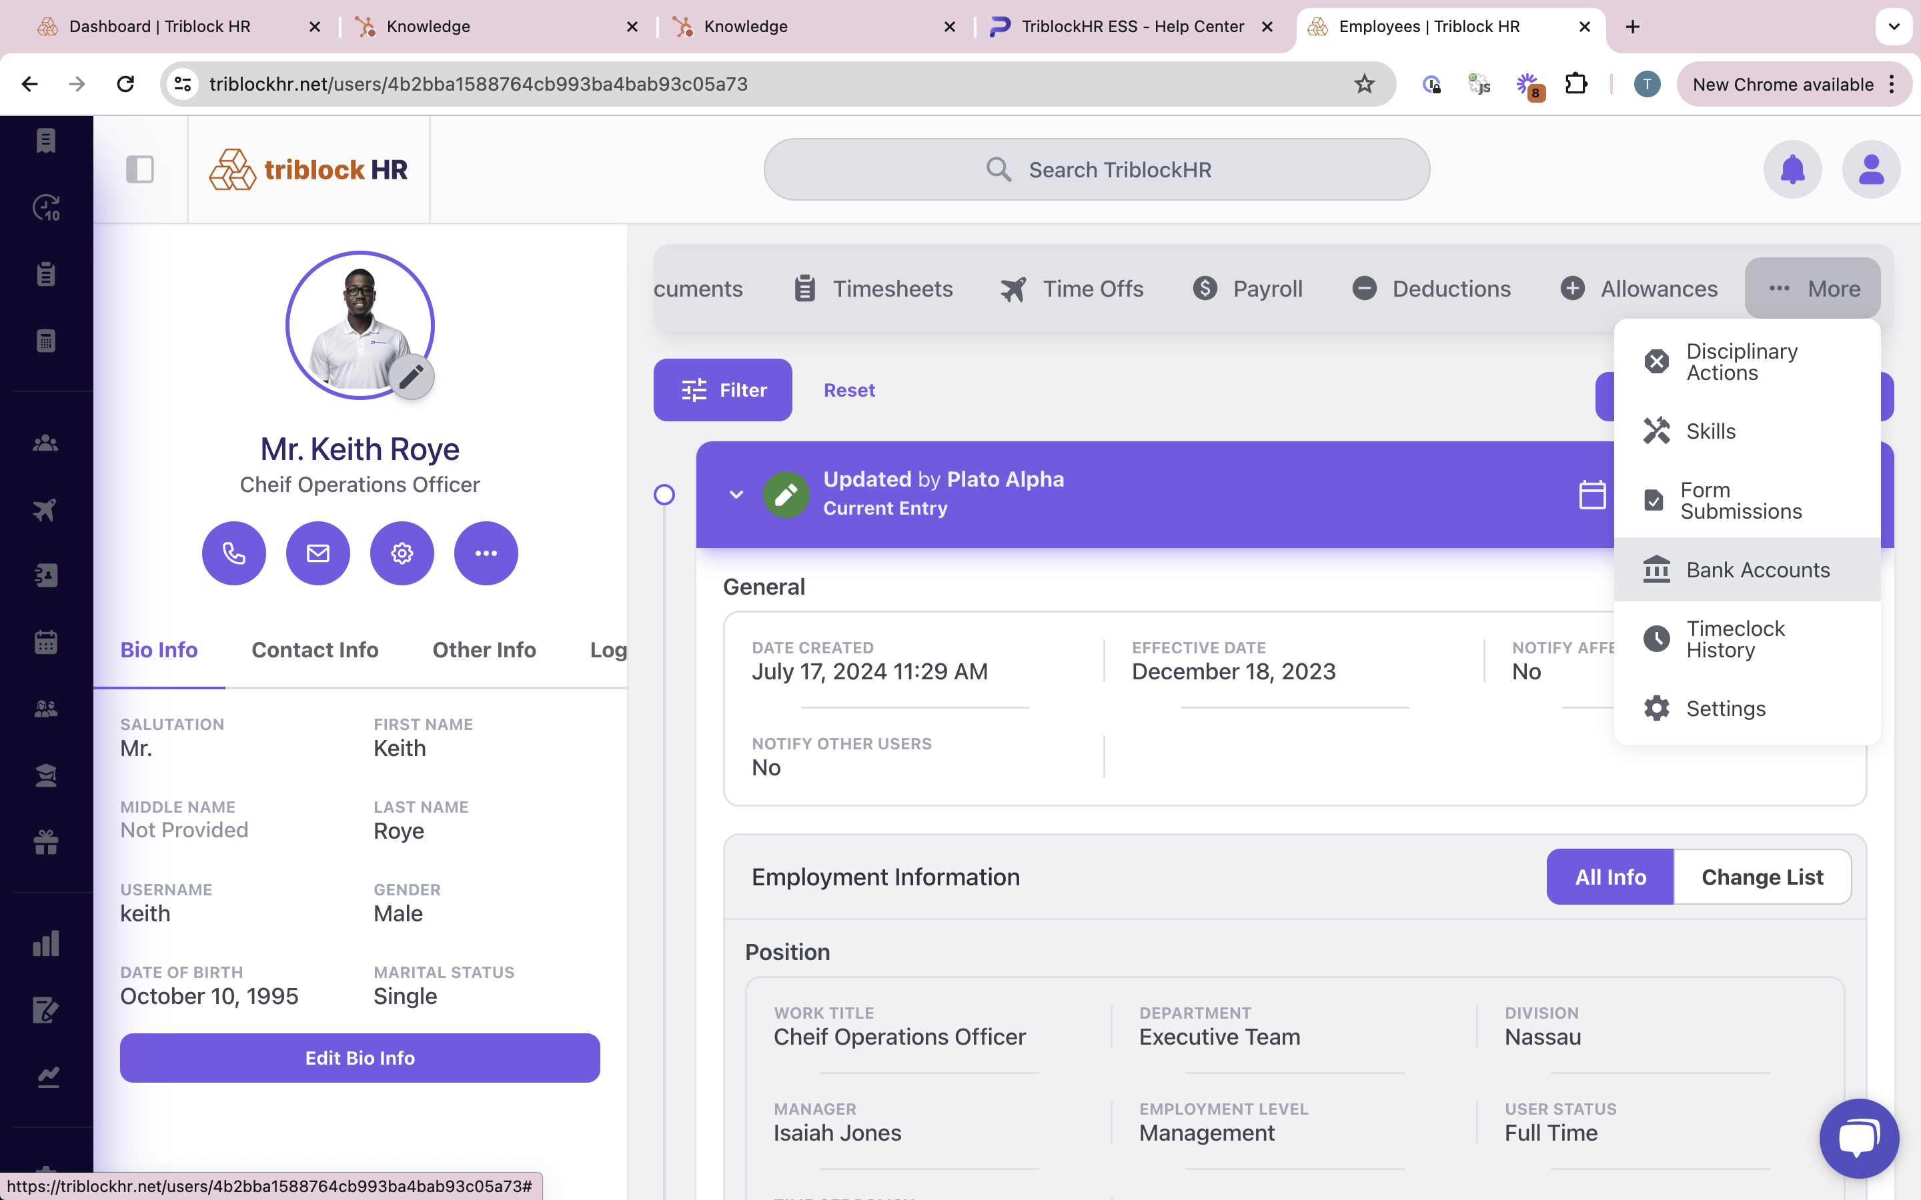Open the gift benefits icon in sidebar
1921x1200 pixels.
point(46,842)
